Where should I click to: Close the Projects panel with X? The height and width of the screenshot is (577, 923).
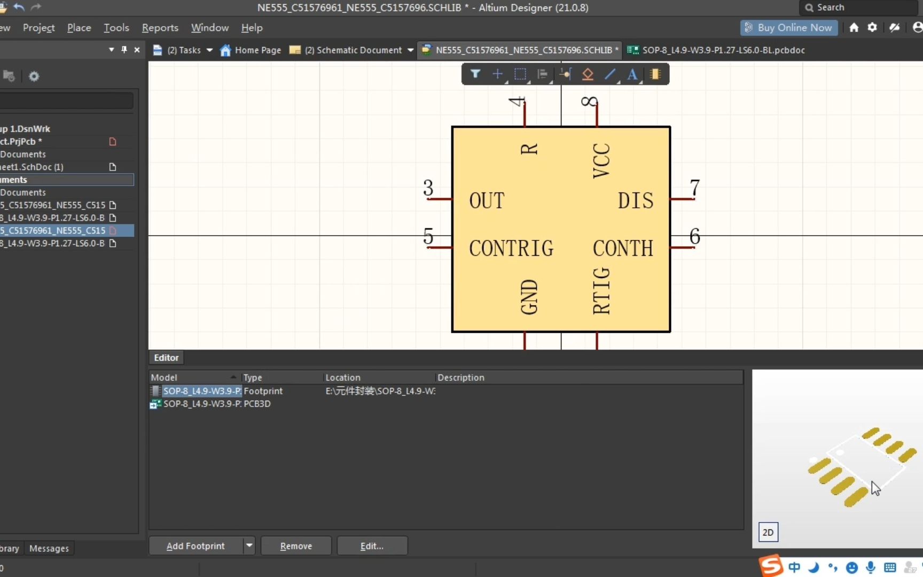pyautogui.click(x=137, y=50)
